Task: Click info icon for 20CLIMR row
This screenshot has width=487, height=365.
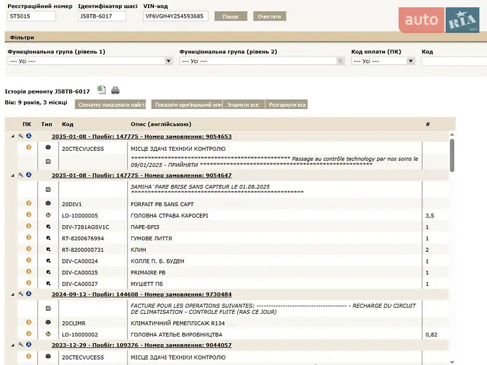Action: 28,322
